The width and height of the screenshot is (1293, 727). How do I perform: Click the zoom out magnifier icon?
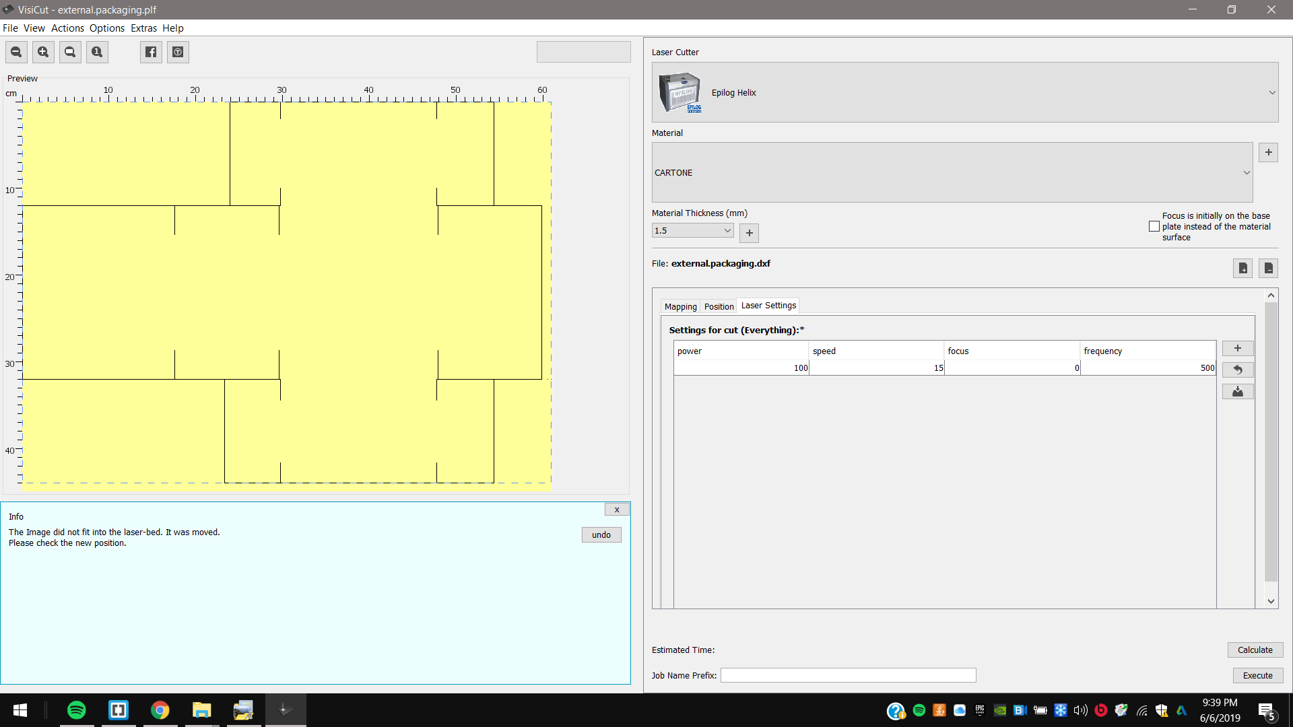point(16,52)
